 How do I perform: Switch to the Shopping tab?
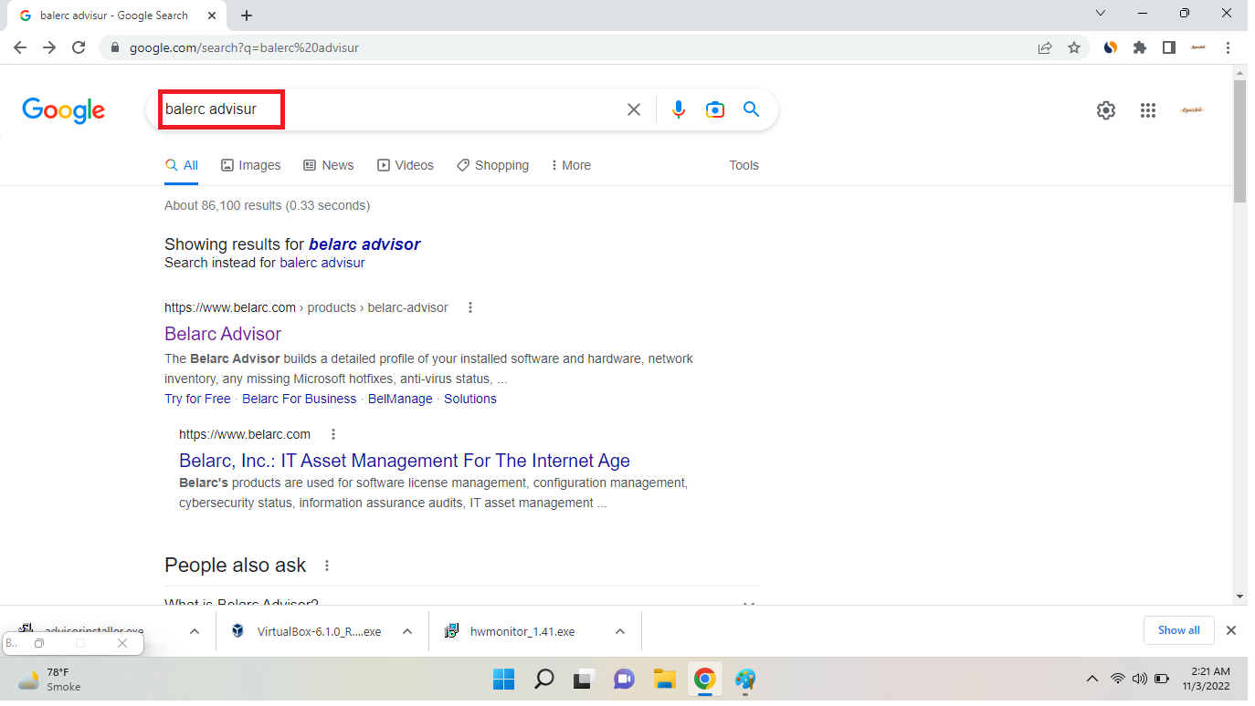(x=493, y=165)
